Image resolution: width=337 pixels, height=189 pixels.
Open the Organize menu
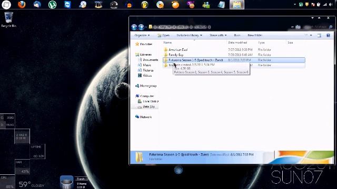142,35
